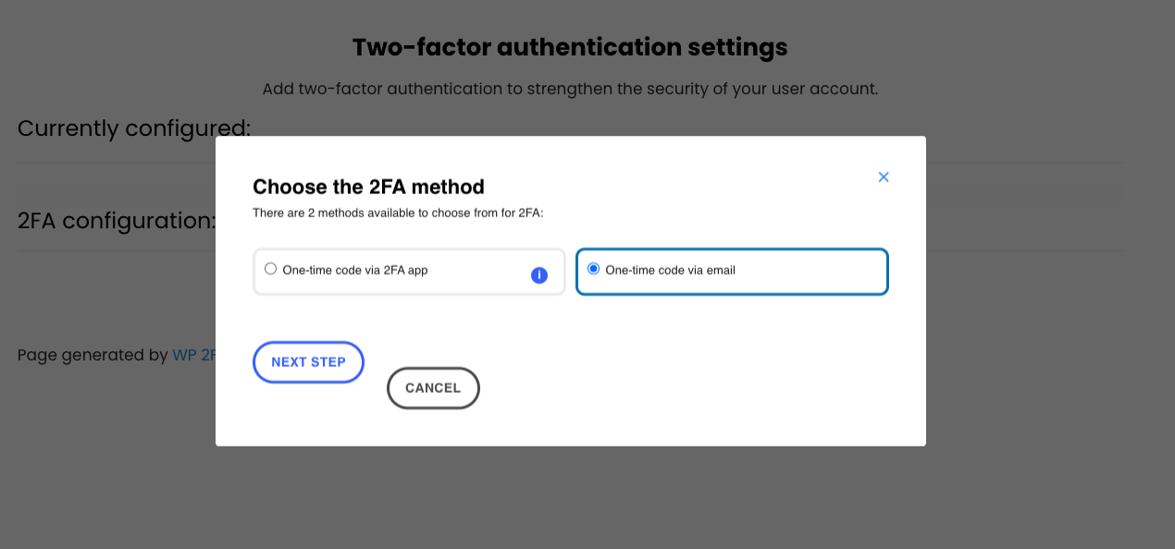Image resolution: width=1175 pixels, height=549 pixels.
Task: Click the "Page generated by" footer text
Action: [93, 355]
